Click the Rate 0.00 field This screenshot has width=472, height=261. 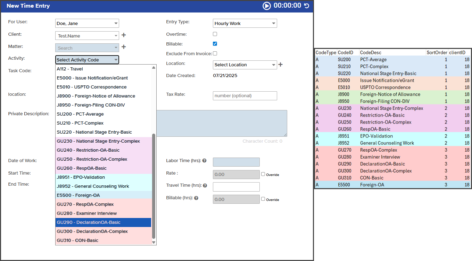point(236,175)
